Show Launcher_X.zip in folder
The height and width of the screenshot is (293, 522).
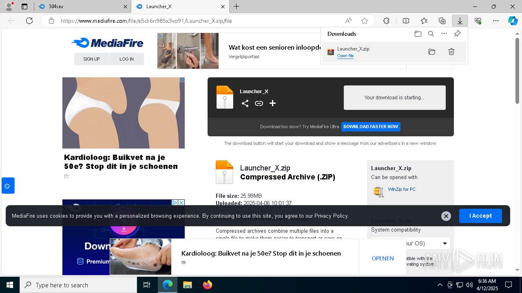pos(432,52)
